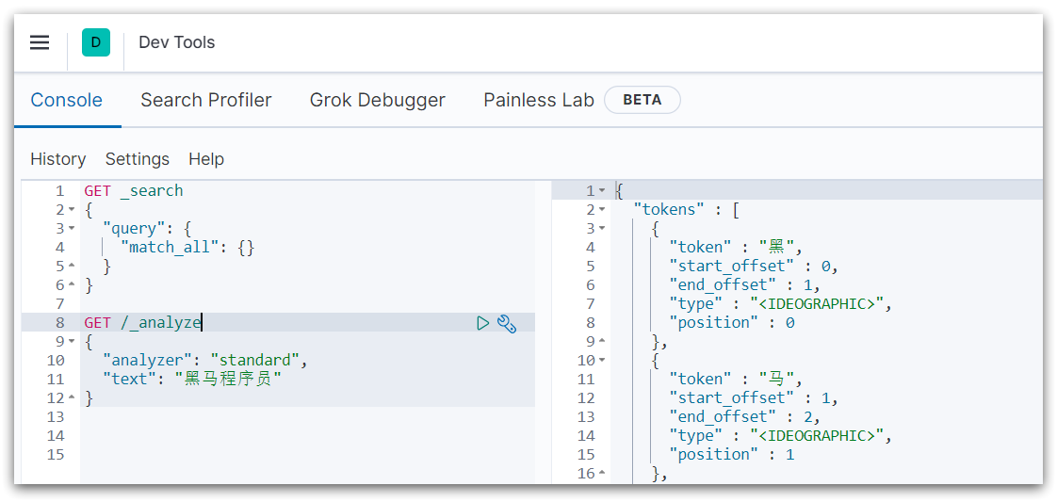Screen dimensions: 1057x502
Task: Collapse the second token object at output line 10
Action: point(602,361)
